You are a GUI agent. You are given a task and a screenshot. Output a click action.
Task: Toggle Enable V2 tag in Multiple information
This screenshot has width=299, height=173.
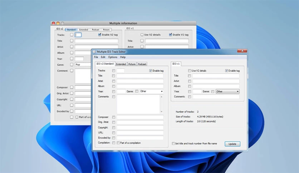(x=99, y=34)
